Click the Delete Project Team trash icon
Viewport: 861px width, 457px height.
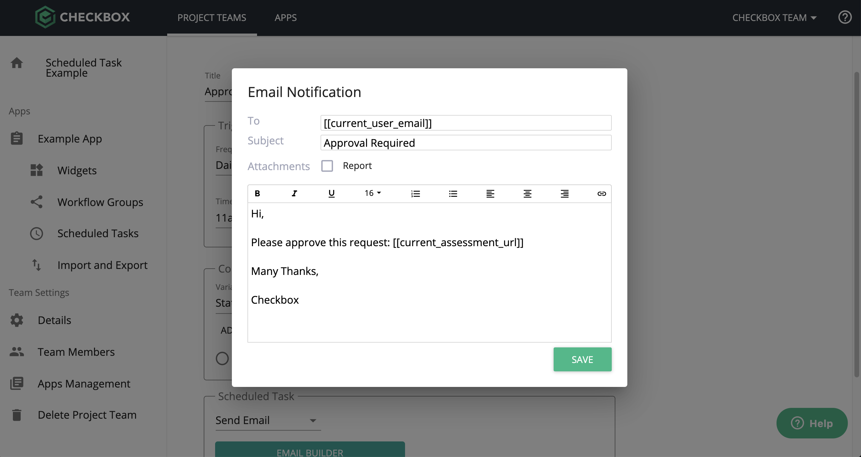click(17, 414)
